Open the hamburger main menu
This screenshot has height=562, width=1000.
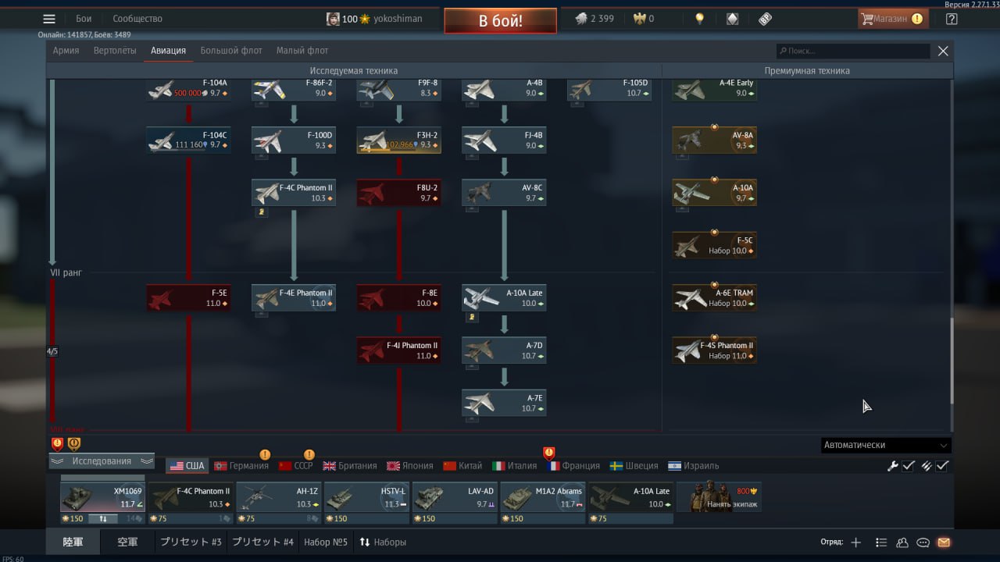coord(49,19)
